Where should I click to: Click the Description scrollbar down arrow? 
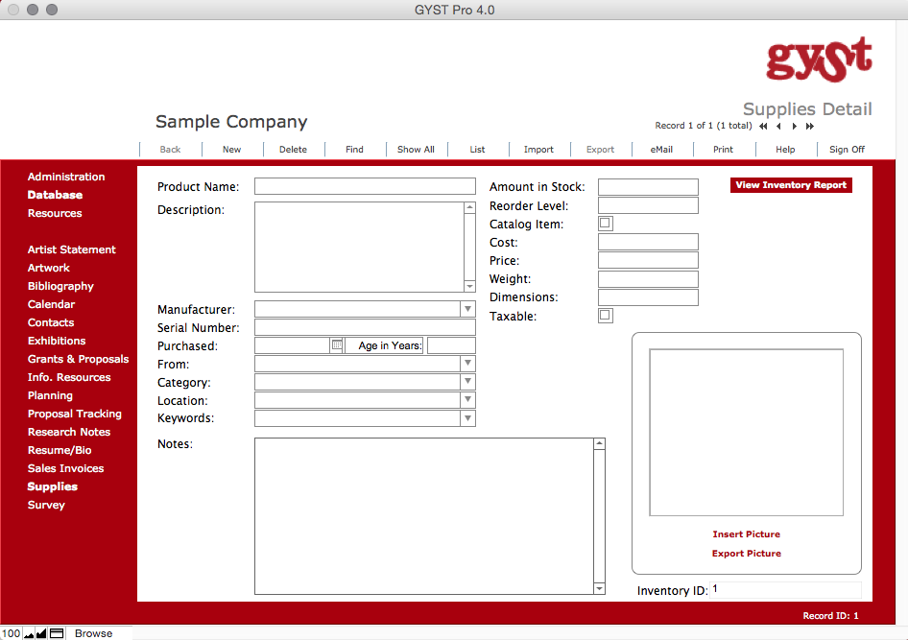click(469, 287)
